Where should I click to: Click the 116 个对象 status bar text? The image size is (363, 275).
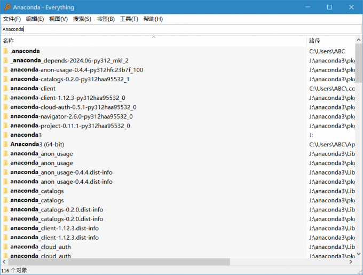14,270
